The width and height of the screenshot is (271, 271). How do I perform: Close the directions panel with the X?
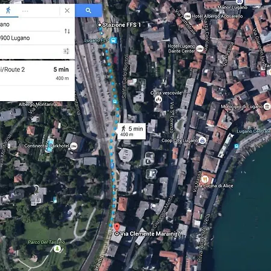click(67, 10)
